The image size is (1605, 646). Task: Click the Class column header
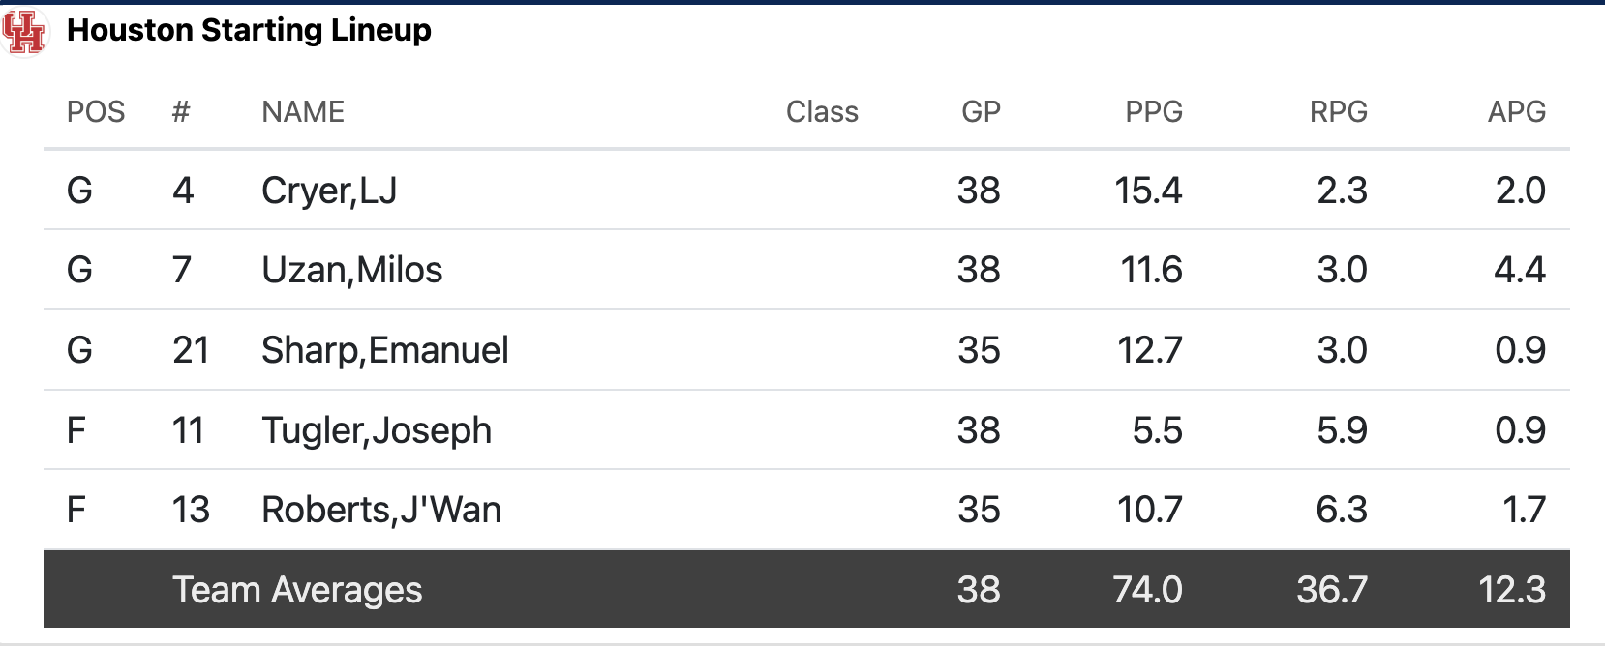[x=822, y=112]
